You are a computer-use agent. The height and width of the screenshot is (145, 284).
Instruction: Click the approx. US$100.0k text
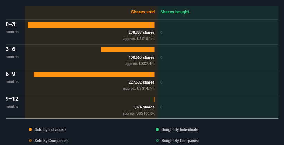(138, 113)
